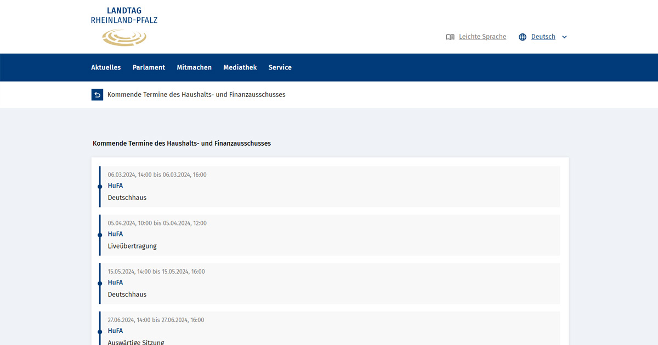Click the open book icon for Leichte Sprache
The height and width of the screenshot is (345, 658).
(450, 37)
